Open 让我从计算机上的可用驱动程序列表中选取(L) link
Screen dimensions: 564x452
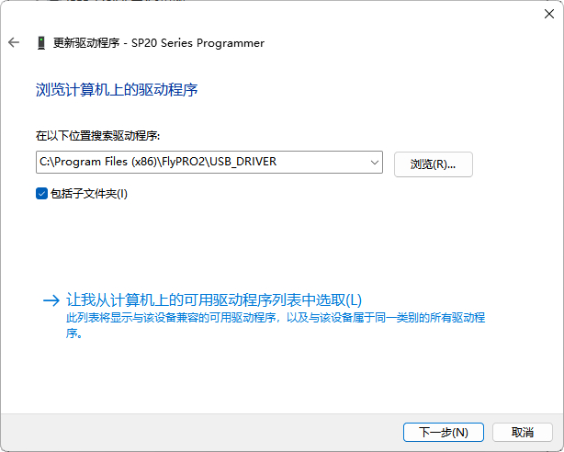[x=214, y=300]
